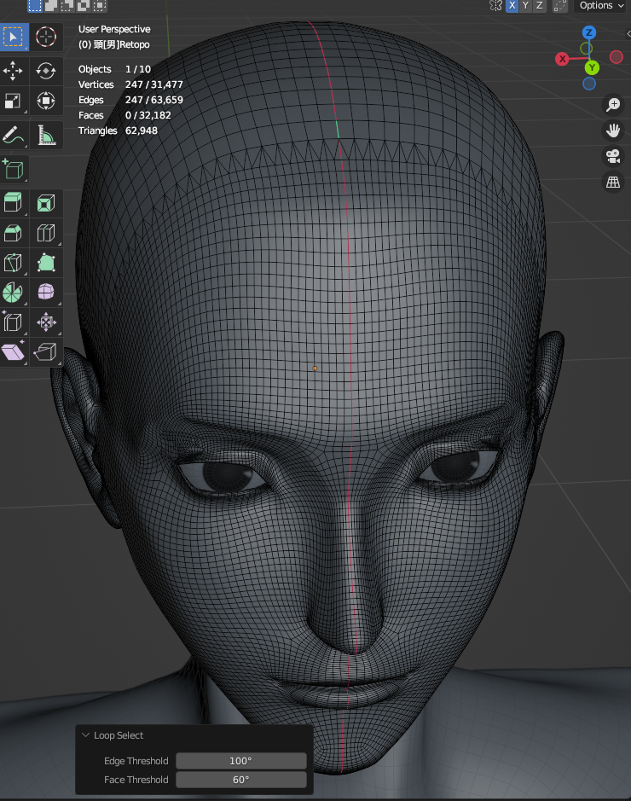Choose the Move tool
This screenshot has width=631, height=801.
(14, 71)
